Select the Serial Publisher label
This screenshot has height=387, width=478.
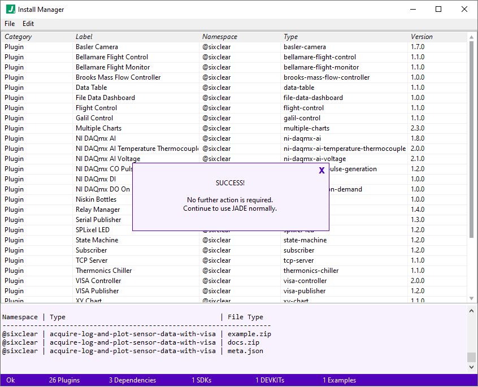[x=98, y=220]
